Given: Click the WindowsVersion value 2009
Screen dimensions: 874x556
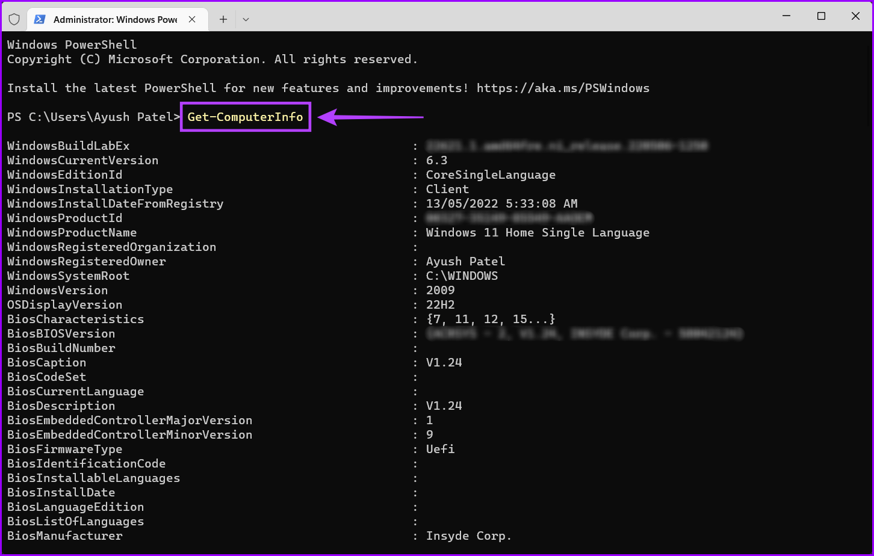Looking at the screenshot, I should coord(440,290).
